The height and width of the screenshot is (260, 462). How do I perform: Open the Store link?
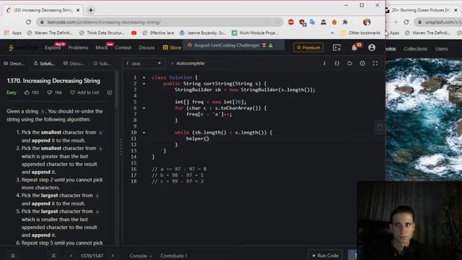point(172,48)
